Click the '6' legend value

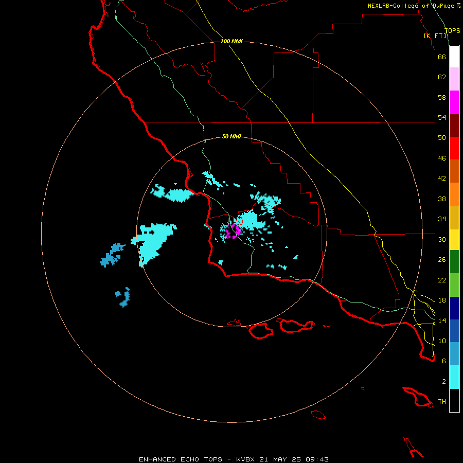tap(444, 361)
